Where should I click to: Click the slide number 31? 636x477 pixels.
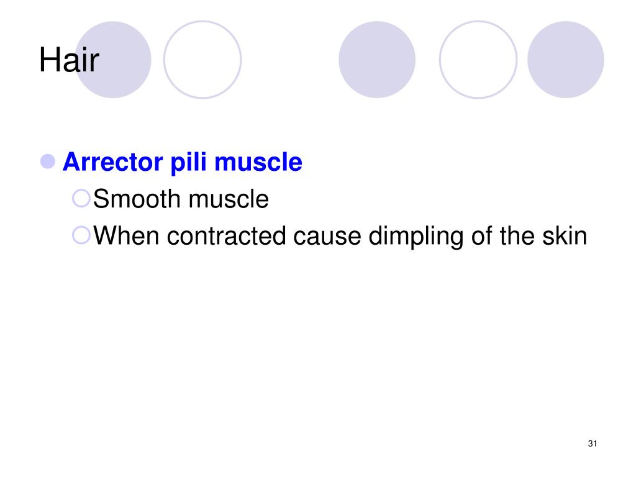click(x=592, y=443)
